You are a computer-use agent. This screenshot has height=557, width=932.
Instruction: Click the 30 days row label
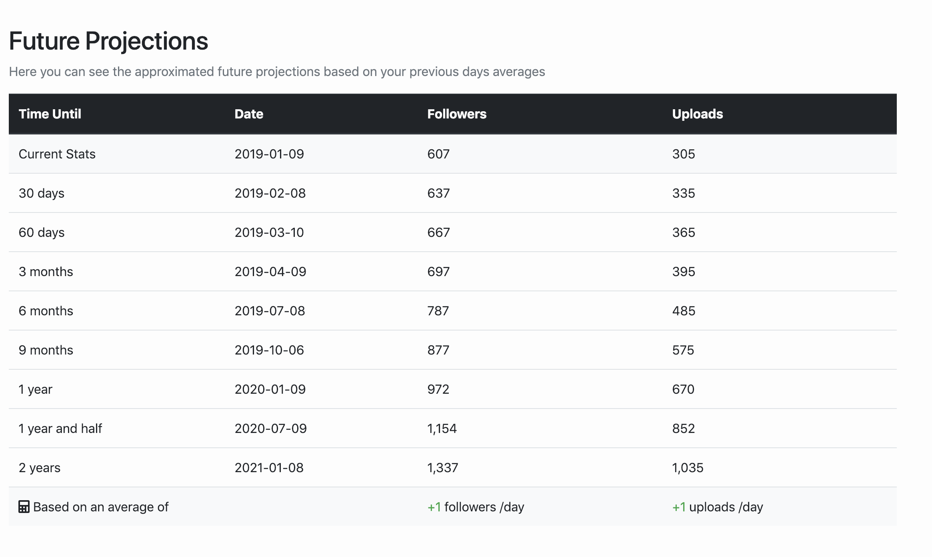point(41,193)
